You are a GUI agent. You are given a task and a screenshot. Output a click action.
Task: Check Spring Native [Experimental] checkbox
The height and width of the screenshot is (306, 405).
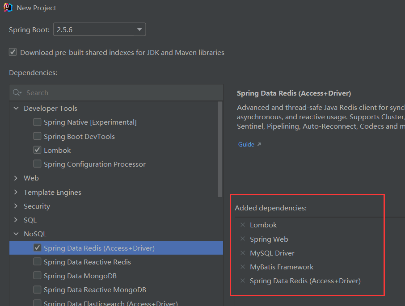pyautogui.click(x=37, y=122)
